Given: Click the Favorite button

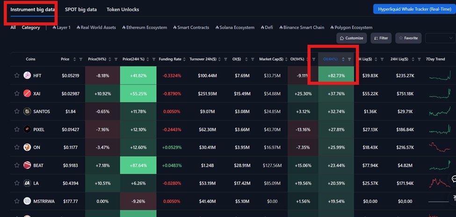Looking at the screenshot, I should coord(408,38).
